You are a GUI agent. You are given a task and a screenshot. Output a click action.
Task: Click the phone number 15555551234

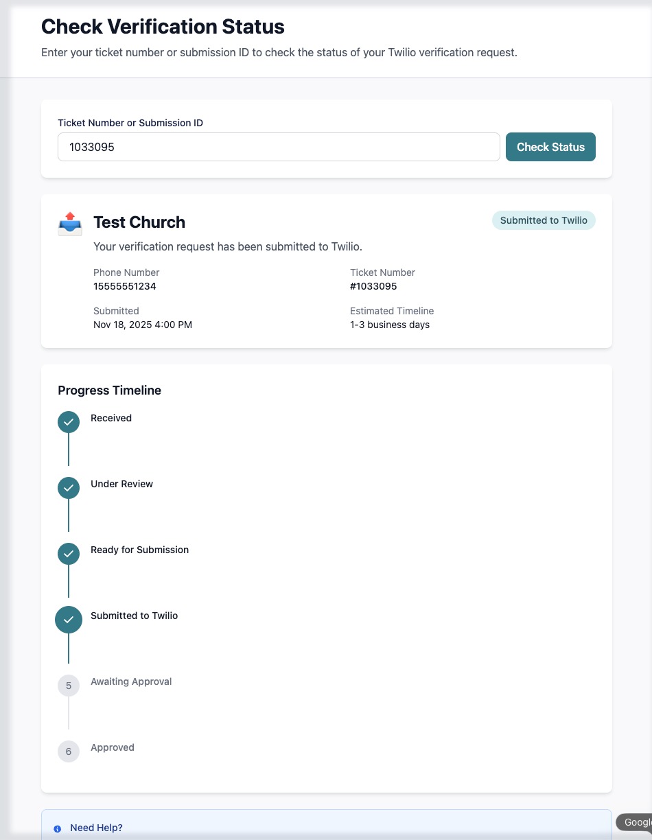125,286
